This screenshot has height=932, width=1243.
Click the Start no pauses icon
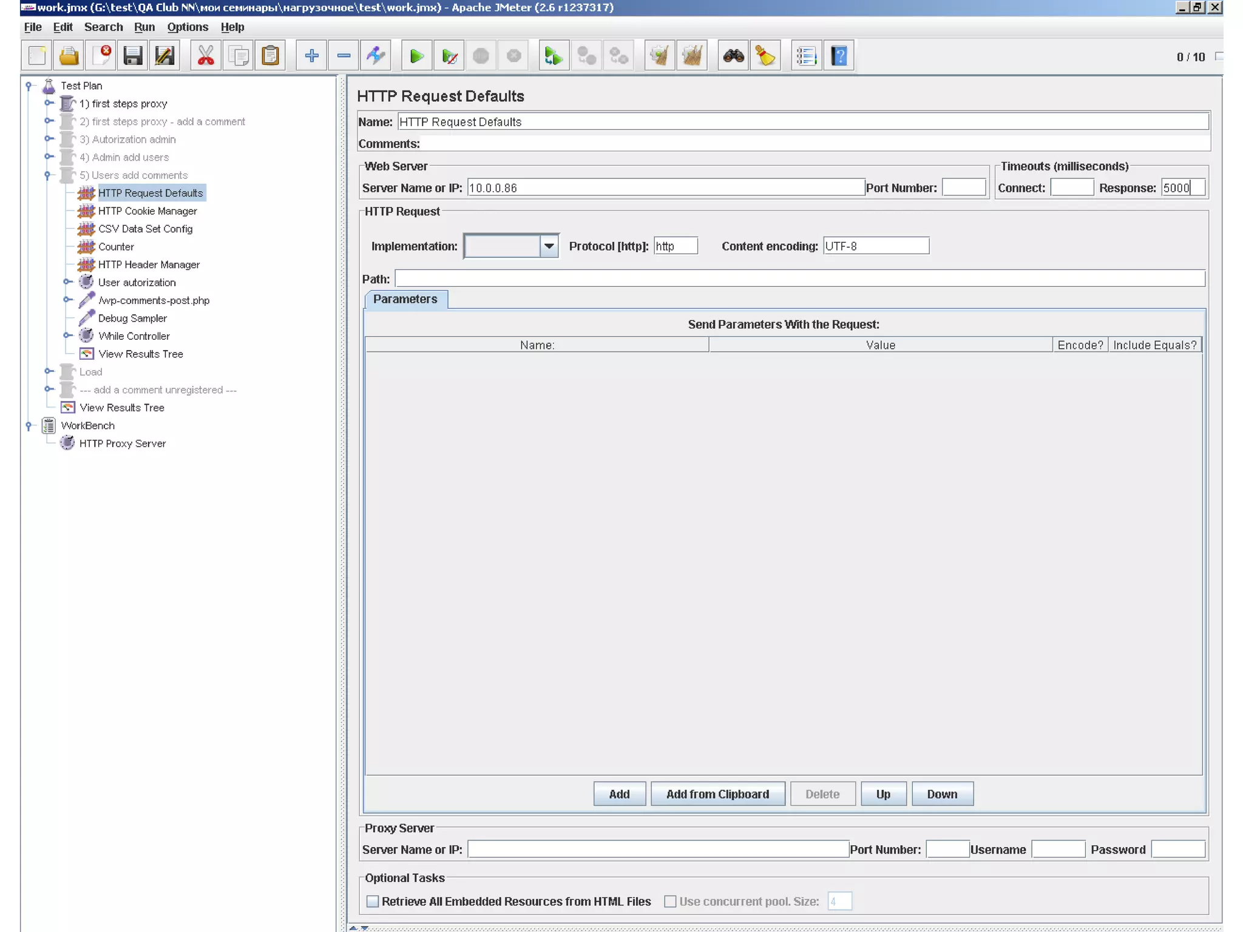pyautogui.click(x=449, y=56)
